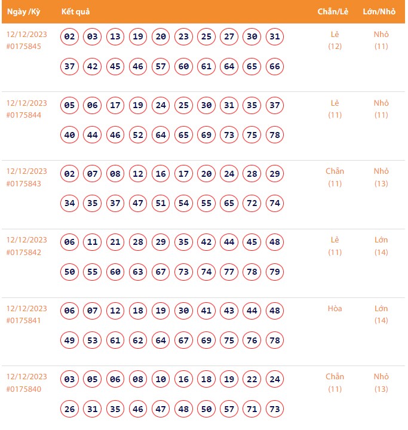The height and width of the screenshot is (430, 408).
Task: Click the 'Kết quả' column header
Action: (x=75, y=12)
